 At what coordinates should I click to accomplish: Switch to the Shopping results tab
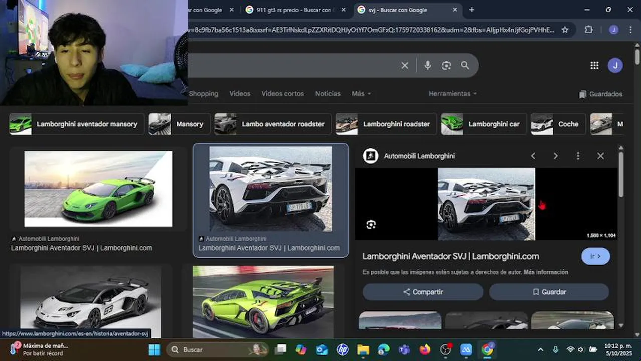coord(203,94)
